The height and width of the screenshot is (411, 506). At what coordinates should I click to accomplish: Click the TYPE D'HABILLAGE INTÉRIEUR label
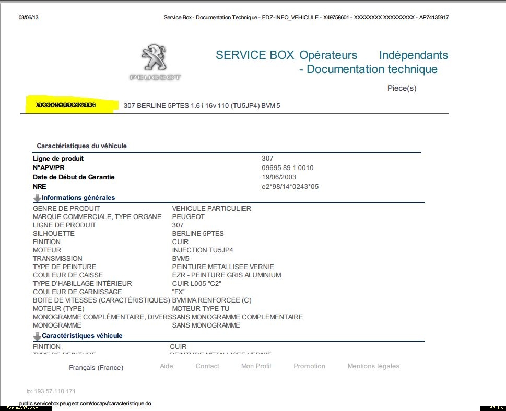83,284
